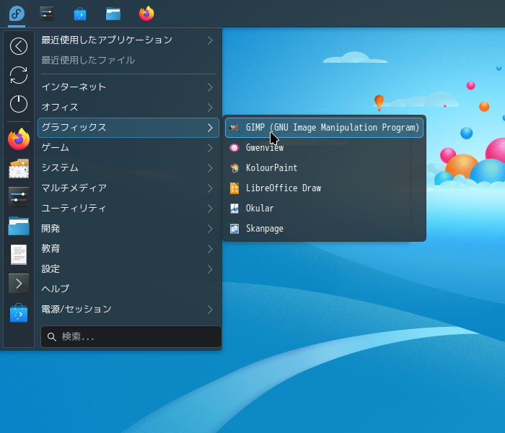Launch Okular document viewer

(x=324, y=209)
